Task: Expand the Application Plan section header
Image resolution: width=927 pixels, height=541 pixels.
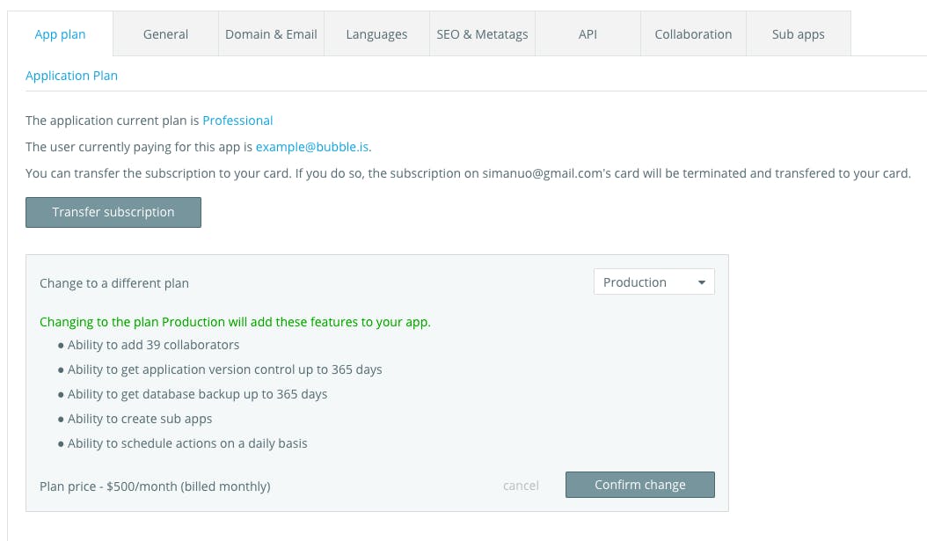Action: [x=71, y=76]
